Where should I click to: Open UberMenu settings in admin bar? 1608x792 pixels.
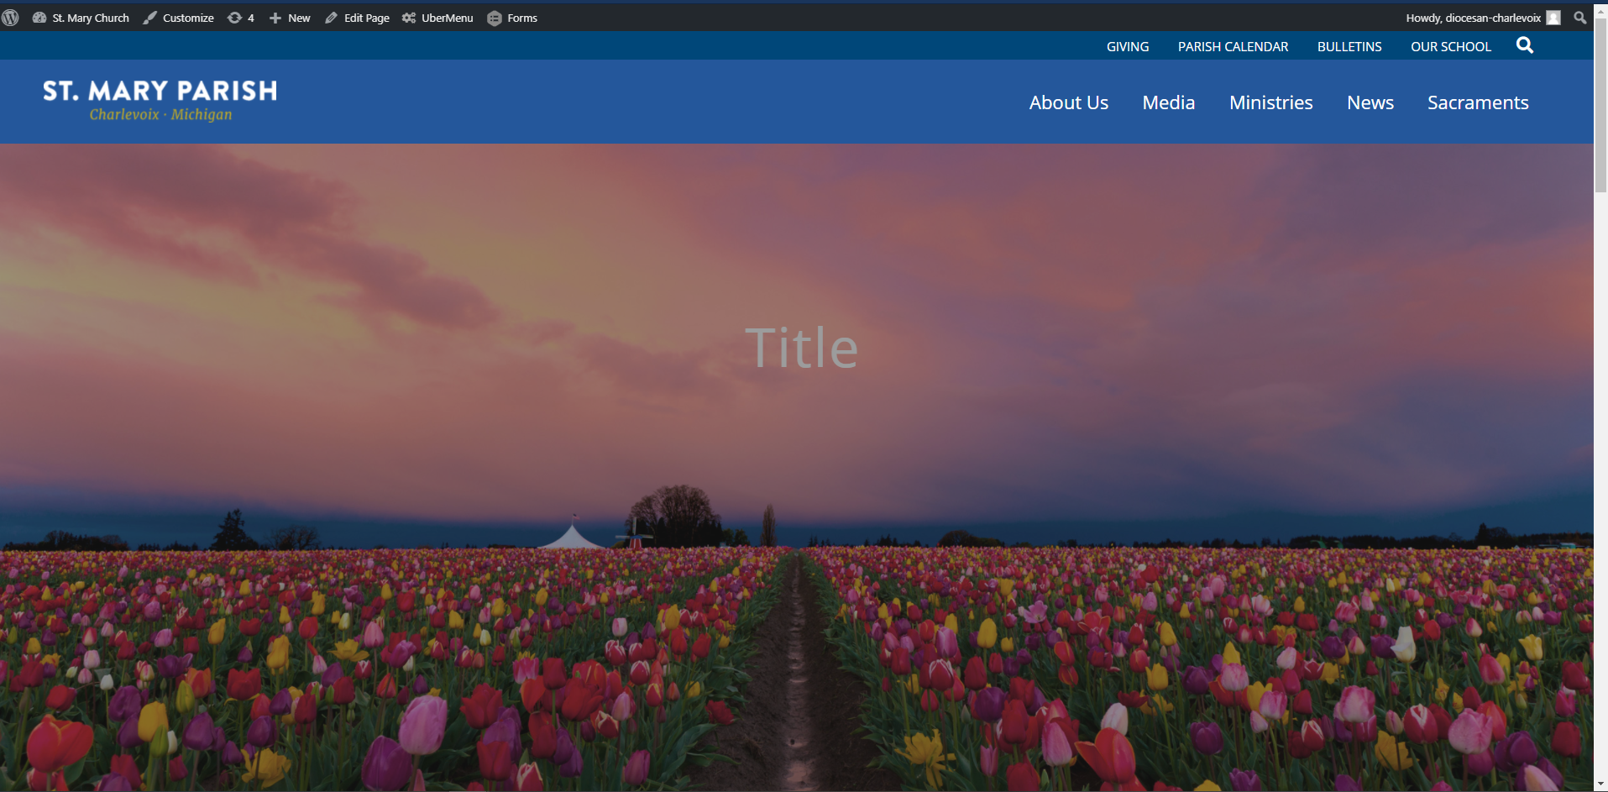coord(437,18)
